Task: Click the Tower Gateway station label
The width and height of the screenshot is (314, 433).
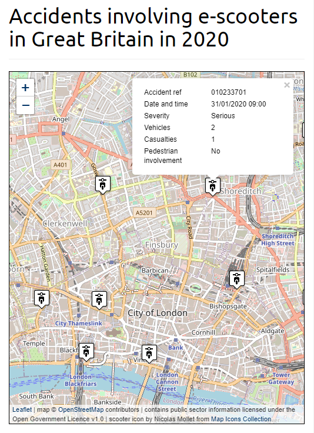Action: pyautogui.click(x=281, y=378)
